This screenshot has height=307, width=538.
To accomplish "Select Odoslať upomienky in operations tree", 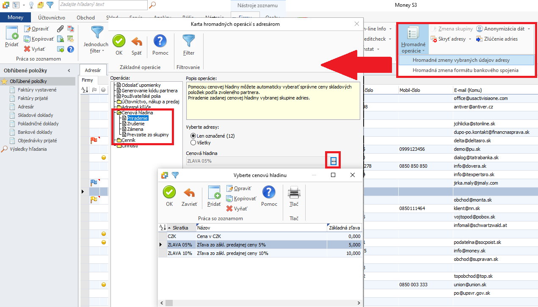I will click(141, 85).
